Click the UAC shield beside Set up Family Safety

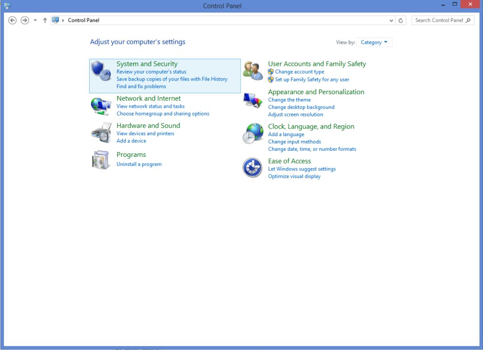click(271, 80)
